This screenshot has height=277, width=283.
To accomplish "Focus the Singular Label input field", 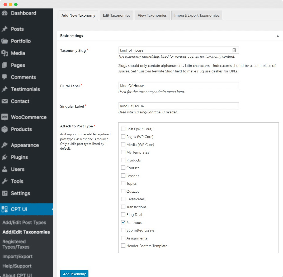I will (x=178, y=106).
